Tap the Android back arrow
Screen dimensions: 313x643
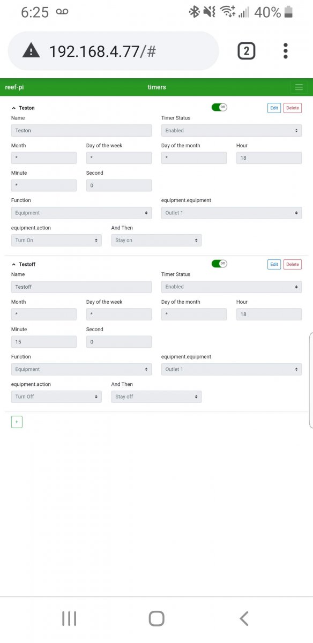point(244,618)
